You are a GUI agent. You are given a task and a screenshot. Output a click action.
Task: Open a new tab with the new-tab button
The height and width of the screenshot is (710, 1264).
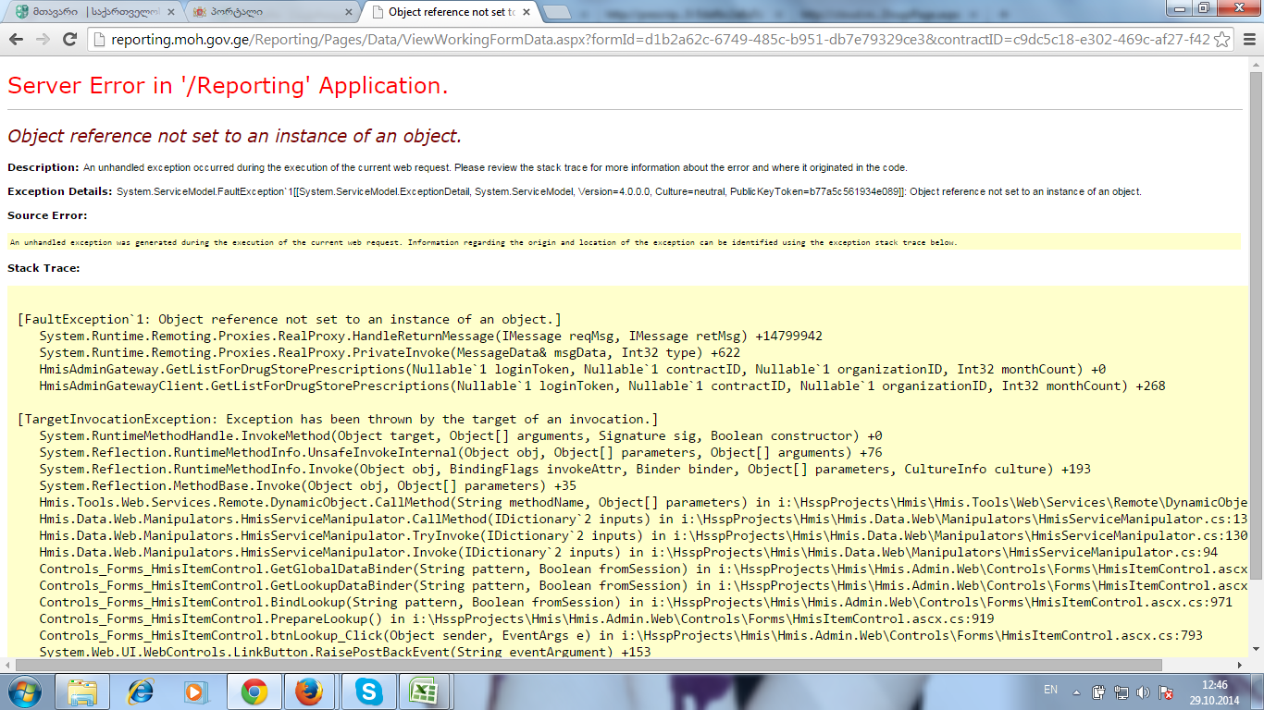point(557,12)
